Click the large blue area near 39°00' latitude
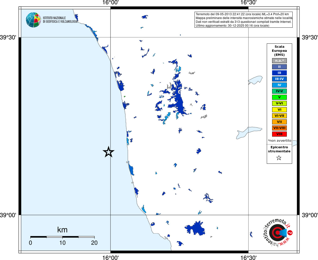The height and width of the screenshot is (260, 318). 195,228
